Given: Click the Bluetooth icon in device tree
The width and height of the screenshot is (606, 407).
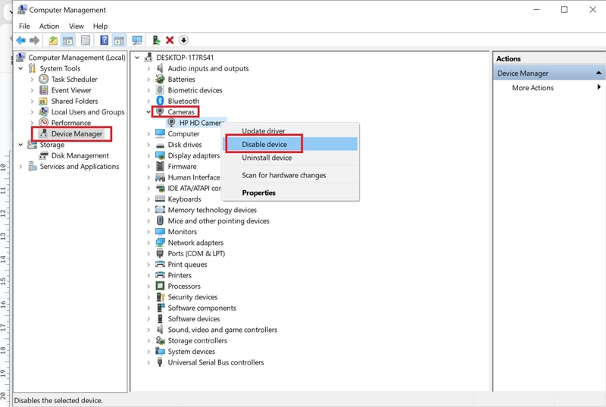Looking at the screenshot, I should pyautogui.click(x=160, y=101).
